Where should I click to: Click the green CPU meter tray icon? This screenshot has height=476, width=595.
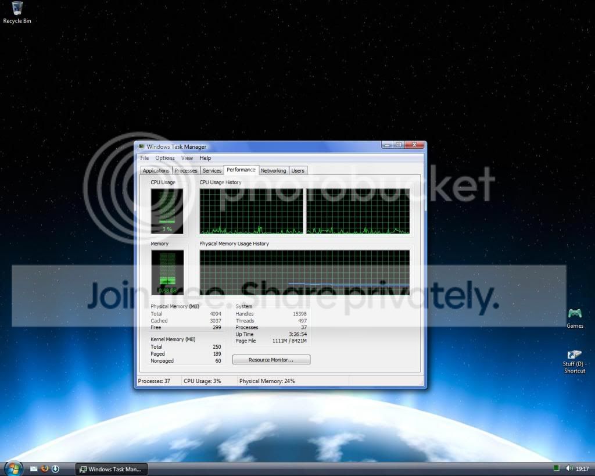click(x=556, y=468)
